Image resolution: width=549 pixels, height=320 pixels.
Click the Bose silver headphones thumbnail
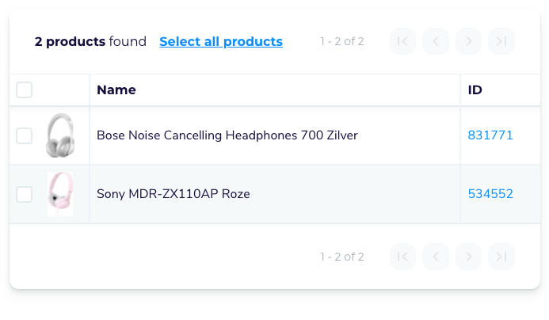tap(60, 135)
